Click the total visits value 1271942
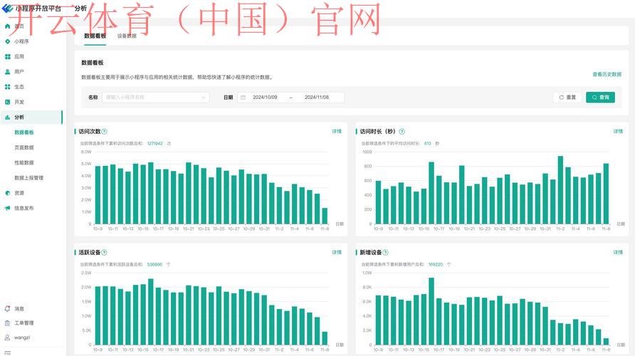635x356 pixels. (154, 143)
